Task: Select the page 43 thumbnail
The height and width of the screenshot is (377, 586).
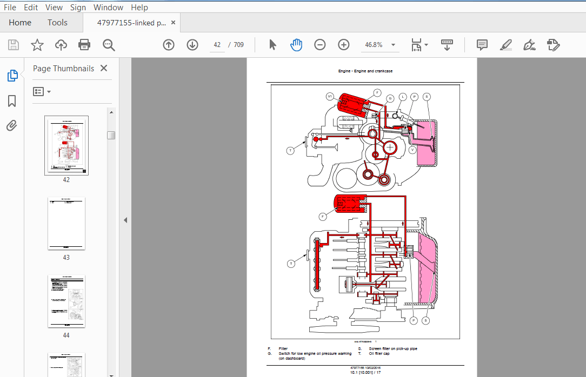Action: point(66,224)
